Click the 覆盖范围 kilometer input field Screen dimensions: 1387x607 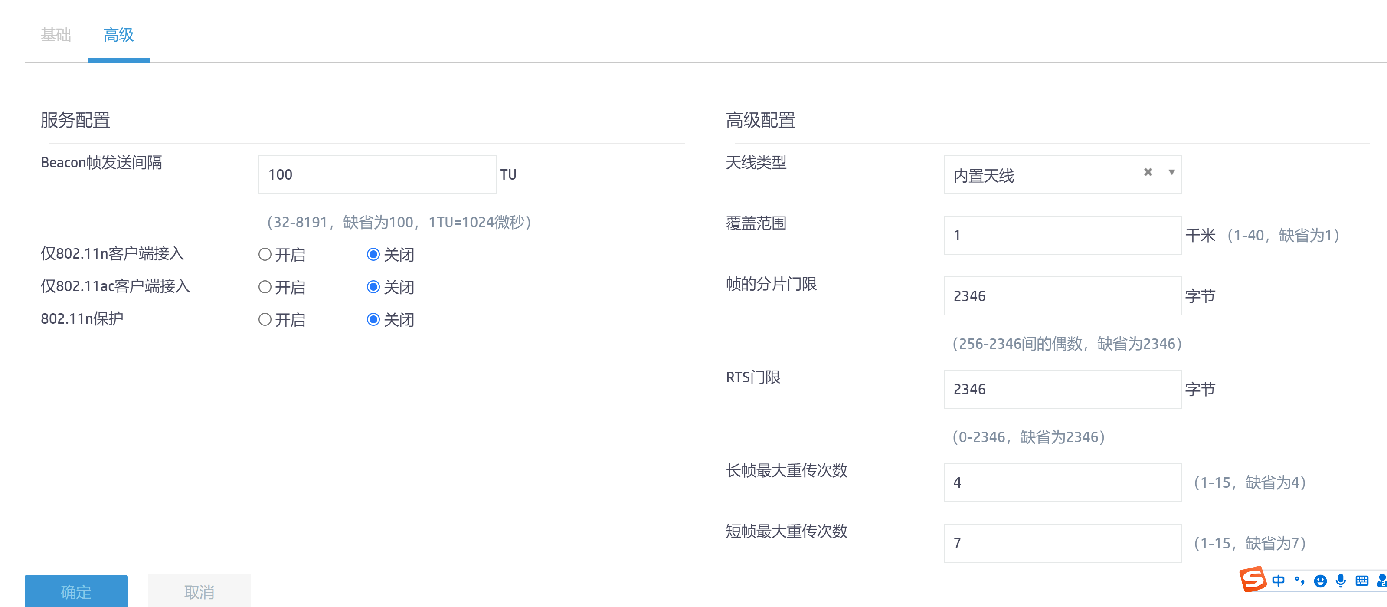pos(1062,235)
